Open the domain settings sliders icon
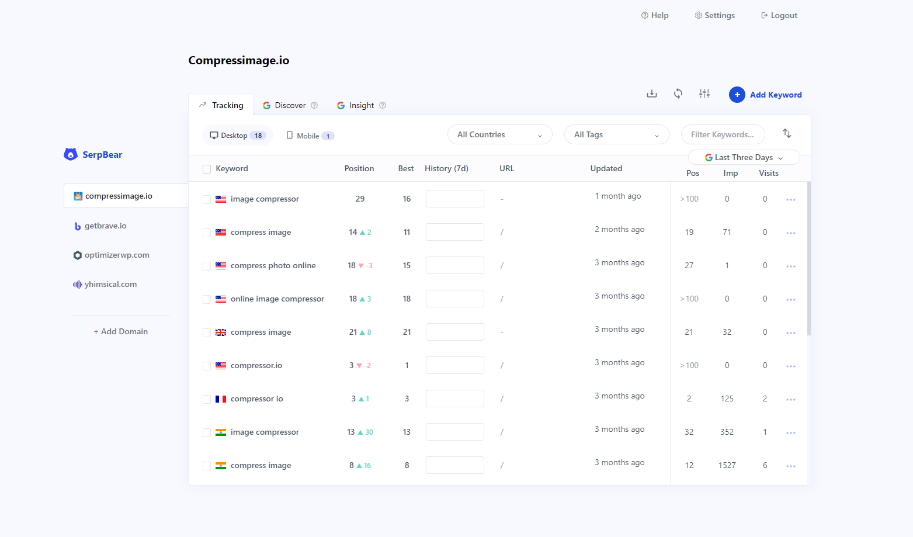The image size is (913, 537). [x=704, y=93]
